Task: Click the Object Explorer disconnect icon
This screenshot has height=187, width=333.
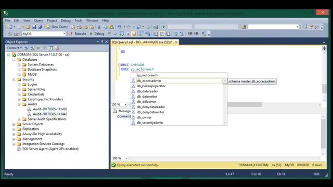Action: pyautogui.click(x=32, y=48)
